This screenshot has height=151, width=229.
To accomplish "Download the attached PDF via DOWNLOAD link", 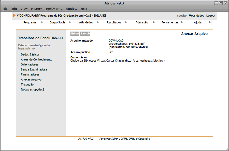I will pyautogui.click(x=116, y=41).
